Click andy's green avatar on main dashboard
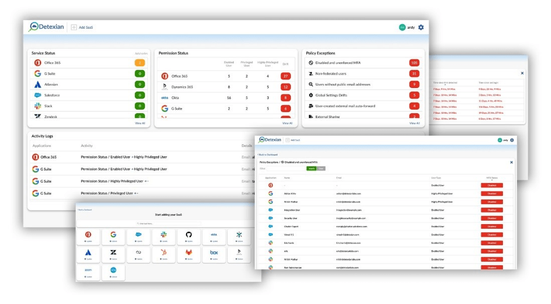This screenshot has width=551, height=304. pos(402,27)
